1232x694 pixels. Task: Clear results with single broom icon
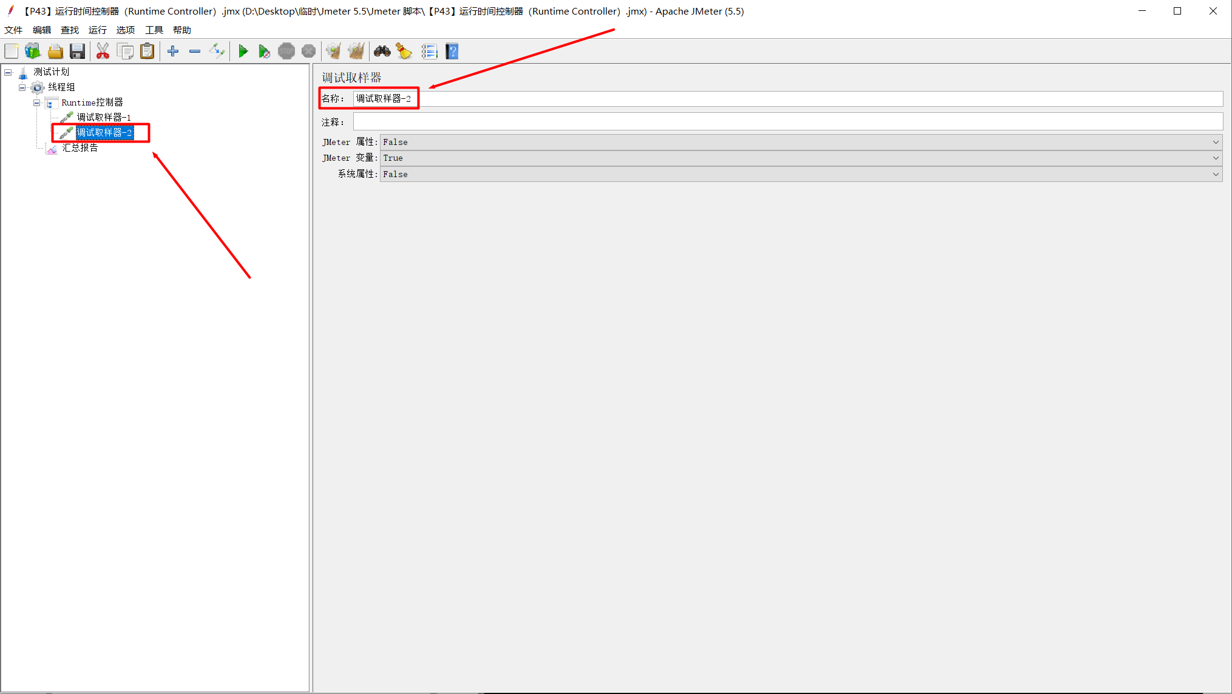coord(334,52)
